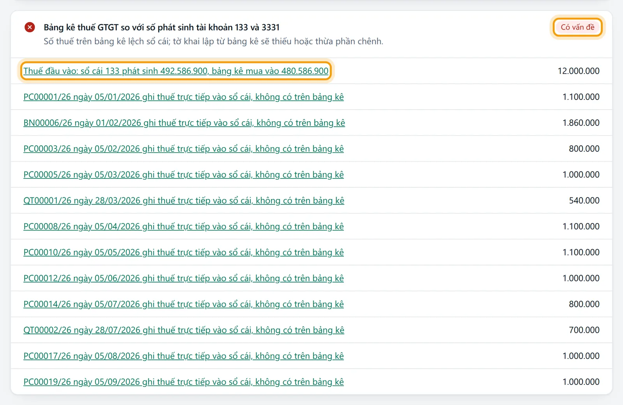Image resolution: width=623 pixels, height=405 pixels.
Task: Select amount 1.000.000 in the PC00017/26 row
Action: 581,356
